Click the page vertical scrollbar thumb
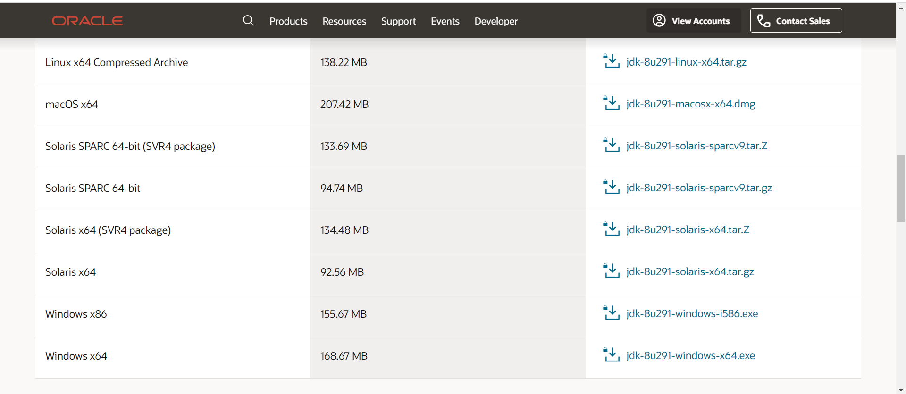Image resolution: width=906 pixels, height=394 pixels. tap(901, 188)
